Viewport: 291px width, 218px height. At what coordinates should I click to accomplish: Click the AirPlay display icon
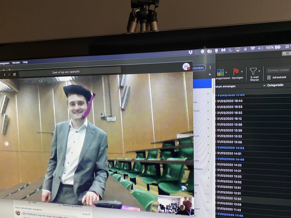tap(238, 49)
